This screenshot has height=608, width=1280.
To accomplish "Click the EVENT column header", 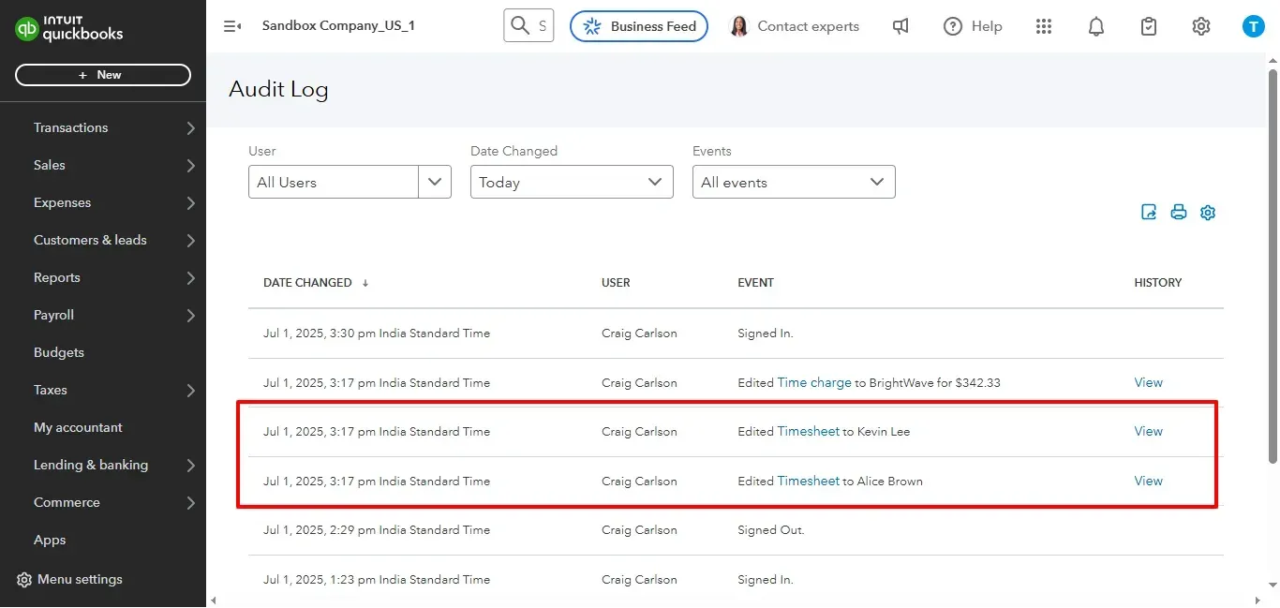I will (756, 283).
